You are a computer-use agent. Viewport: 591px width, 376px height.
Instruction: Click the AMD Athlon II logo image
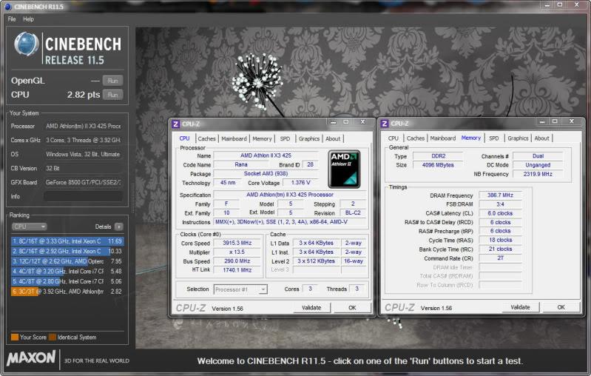344,169
